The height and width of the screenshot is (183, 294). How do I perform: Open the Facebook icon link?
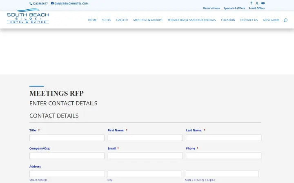251,3
